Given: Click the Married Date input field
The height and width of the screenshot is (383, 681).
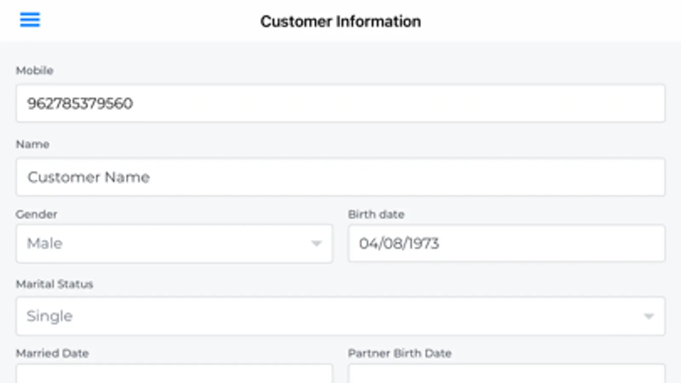Looking at the screenshot, I should (174, 374).
